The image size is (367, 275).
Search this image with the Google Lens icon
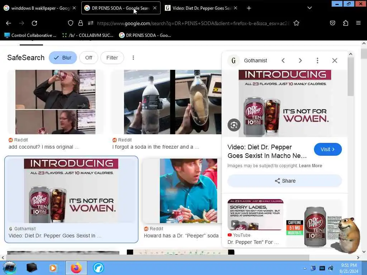[x=234, y=125]
